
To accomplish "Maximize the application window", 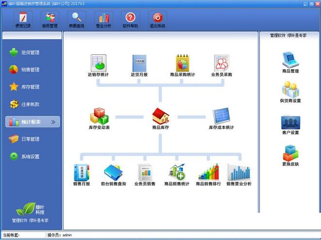I will (x=311, y=4).
